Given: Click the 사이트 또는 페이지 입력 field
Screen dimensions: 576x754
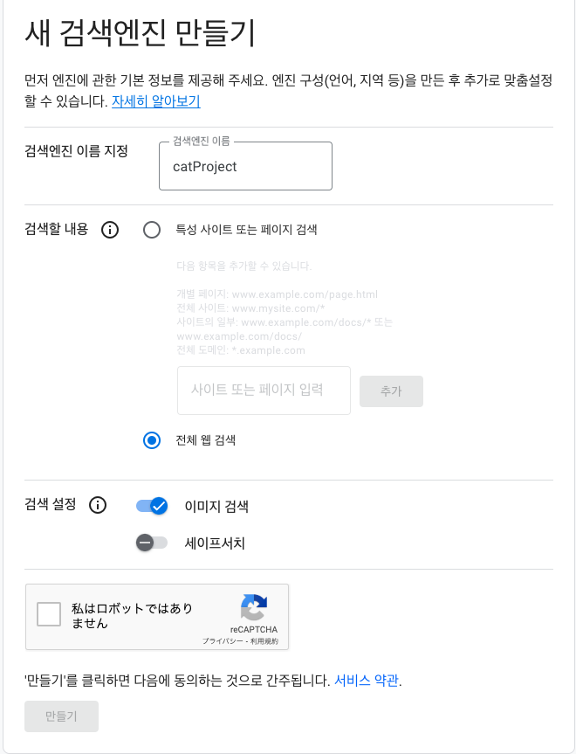Looking at the screenshot, I should pyautogui.click(x=264, y=391).
